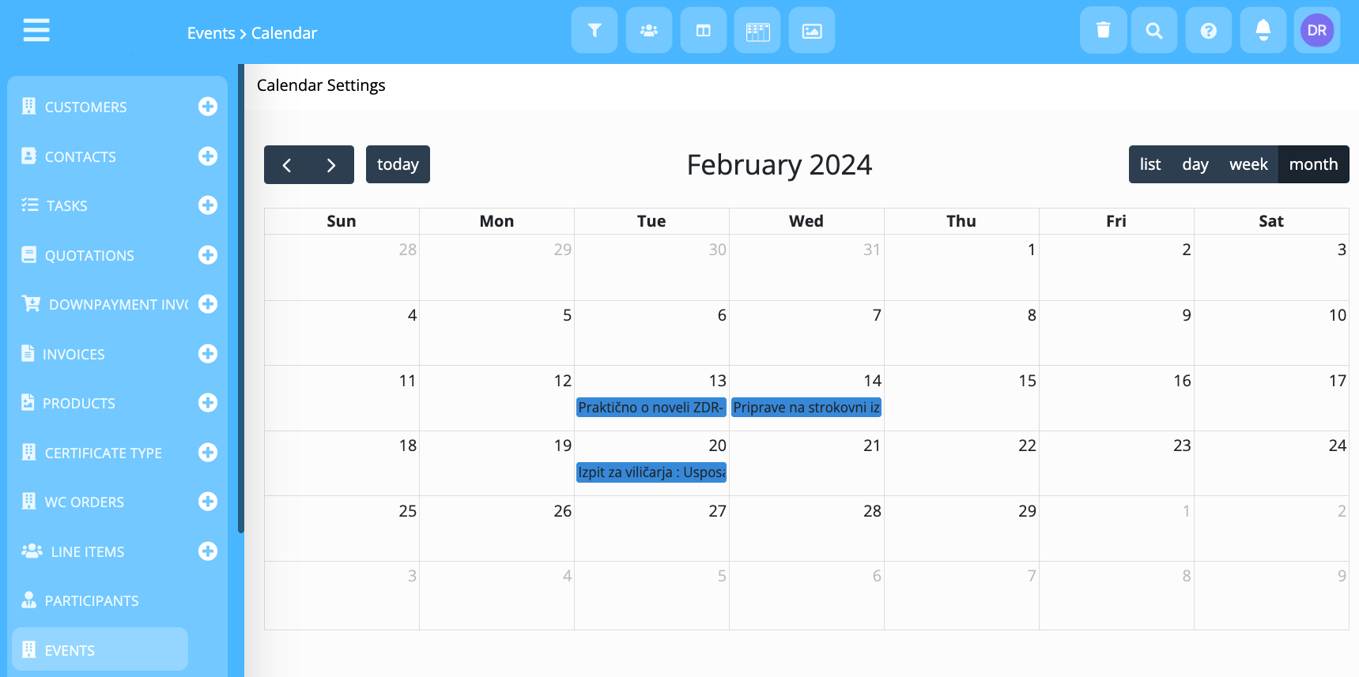Image resolution: width=1359 pixels, height=677 pixels.
Task: Open the Invoices sidebar item
Action: click(x=74, y=355)
